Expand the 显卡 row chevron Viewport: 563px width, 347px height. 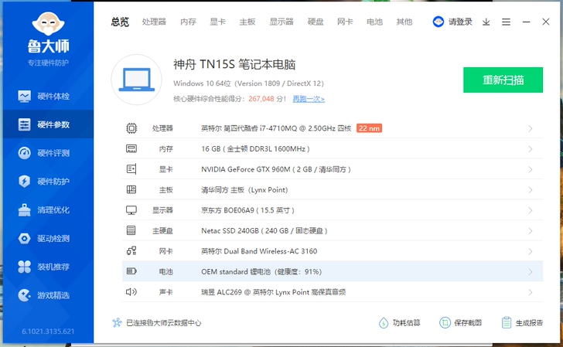(x=531, y=169)
